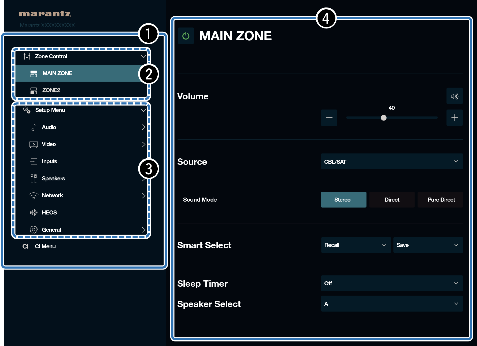Select Stereo sound mode

pyautogui.click(x=343, y=200)
